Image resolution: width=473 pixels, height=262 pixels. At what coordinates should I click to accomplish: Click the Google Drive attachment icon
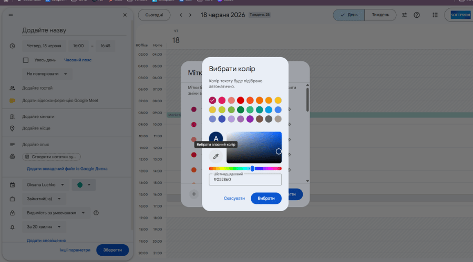click(13, 157)
